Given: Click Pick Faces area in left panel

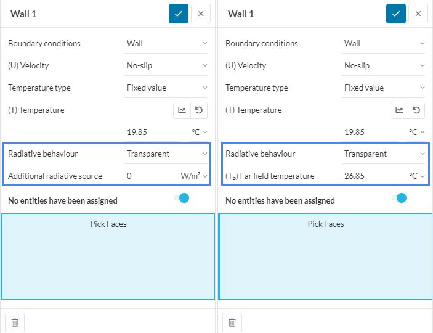Looking at the screenshot, I should point(108,255).
